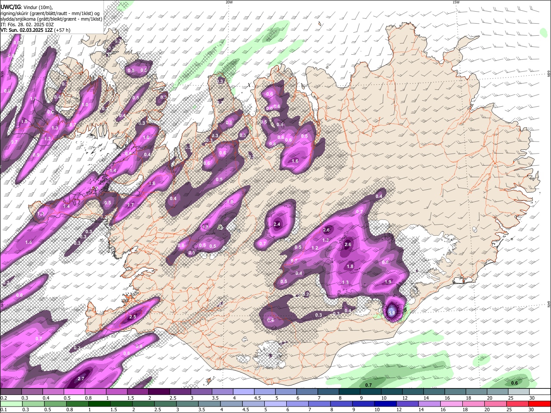Click the '20W' longitude label at top

coord(229,2)
